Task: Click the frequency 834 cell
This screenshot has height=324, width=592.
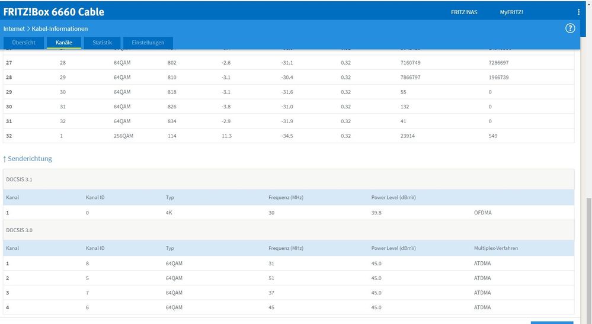Action: pos(172,121)
